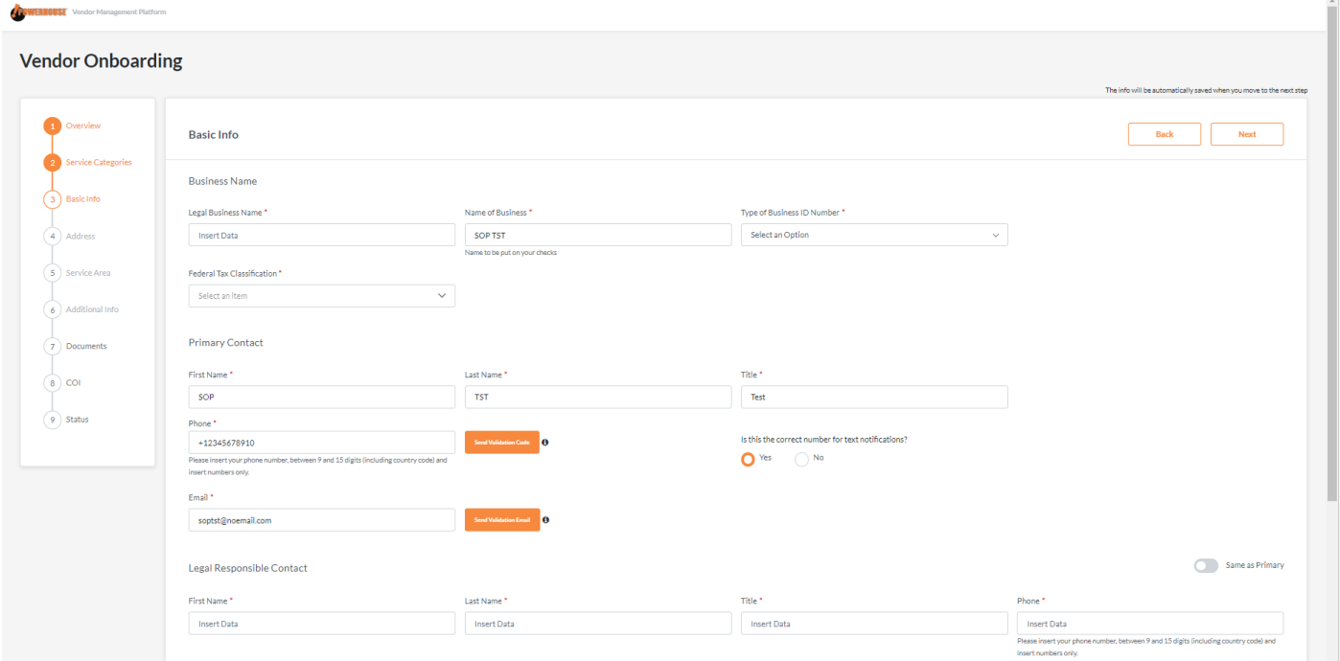
Task: Click step 1 Overview circle icon
Action: point(53,126)
